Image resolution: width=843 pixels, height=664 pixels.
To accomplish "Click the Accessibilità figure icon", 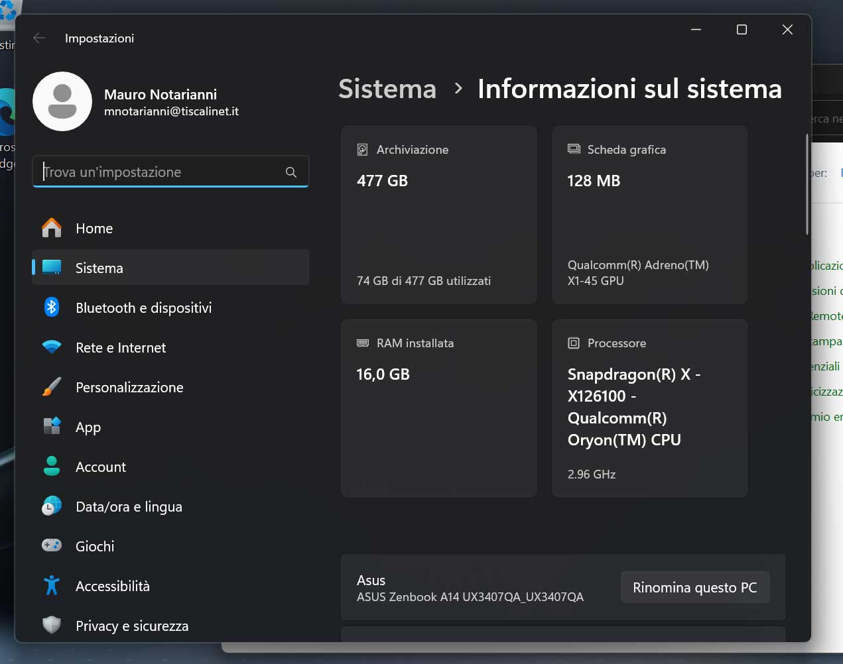I will (x=52, y=586).
